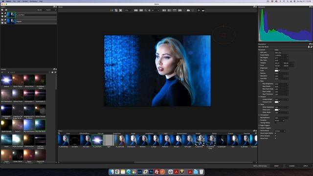The image size is (313, 176).
Task: Click the Brightness value field
Action: click(282, 68)
